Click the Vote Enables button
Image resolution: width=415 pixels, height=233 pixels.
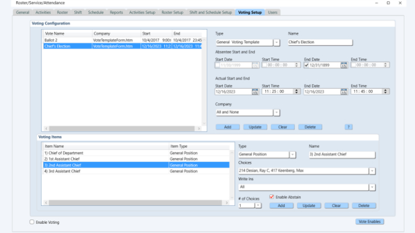(370, 222)
